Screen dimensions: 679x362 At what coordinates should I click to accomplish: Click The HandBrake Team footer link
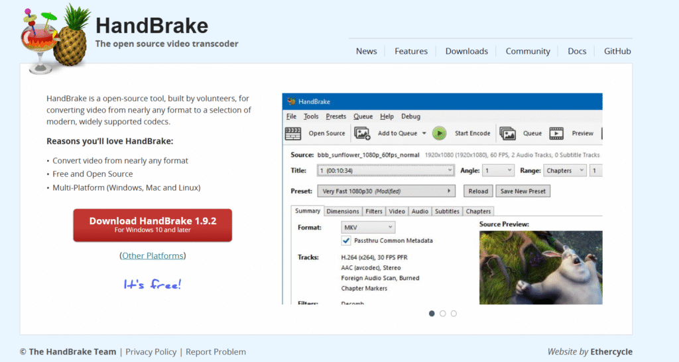[x=72, y=352]
